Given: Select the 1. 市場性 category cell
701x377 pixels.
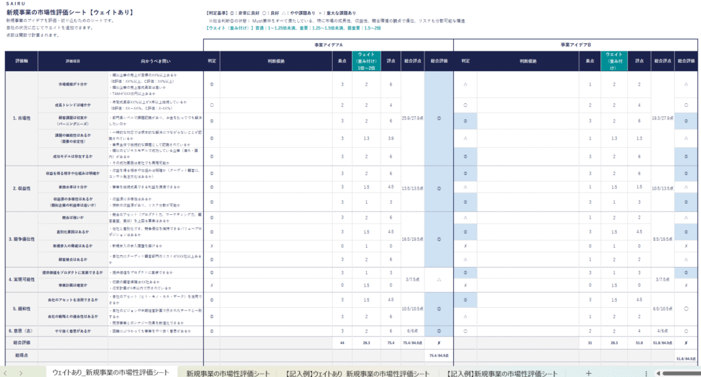Looking at the screenshot, I should pos(21,118).
